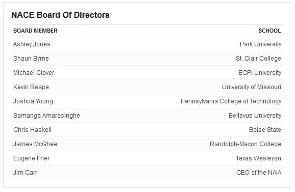Click Boise State school text
This screenshot has height=192, width=295.
[x=265, y=130]
